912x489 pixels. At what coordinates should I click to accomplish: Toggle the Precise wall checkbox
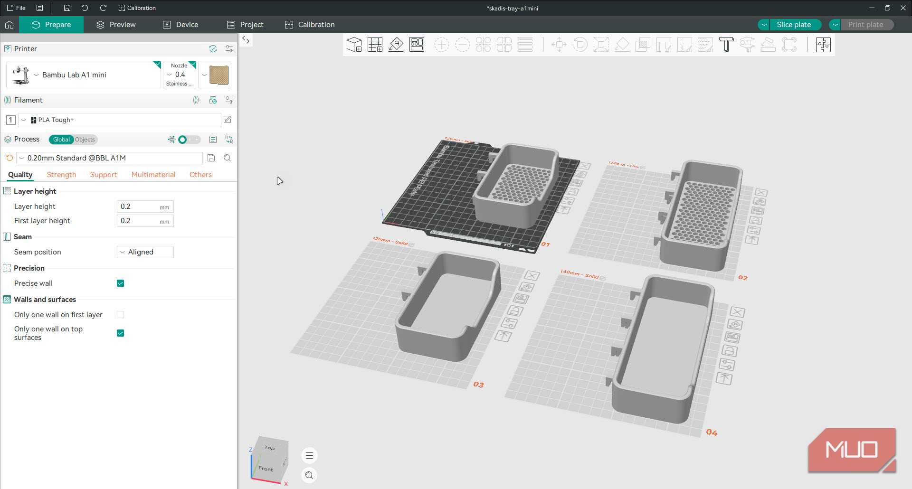pyautogui.click(x=121, y=283)
